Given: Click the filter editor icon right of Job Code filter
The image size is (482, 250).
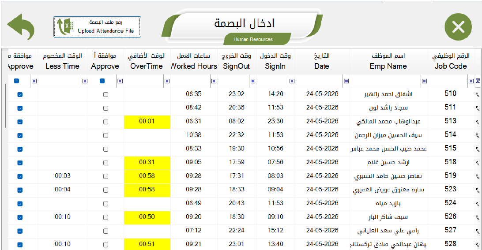Looking at the screenshot, I should pos(478,81).
